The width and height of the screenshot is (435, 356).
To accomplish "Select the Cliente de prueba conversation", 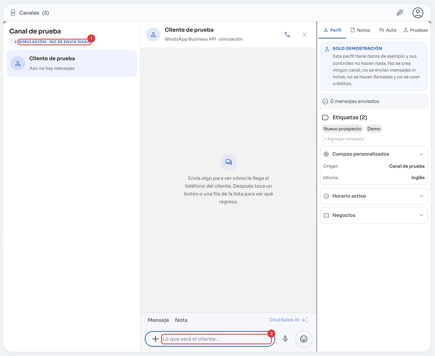I will [72, 63].
